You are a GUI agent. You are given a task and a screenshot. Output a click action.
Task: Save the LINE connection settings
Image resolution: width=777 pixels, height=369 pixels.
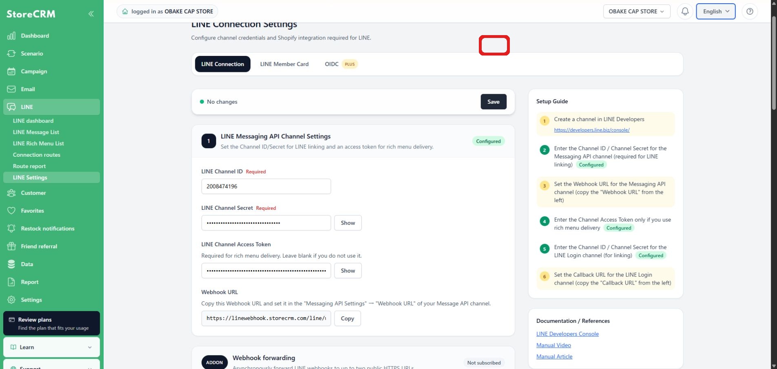pyautogui.click(x=494, y=102)
